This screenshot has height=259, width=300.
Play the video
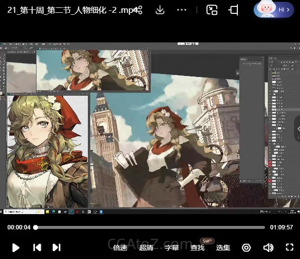point(16,248)
